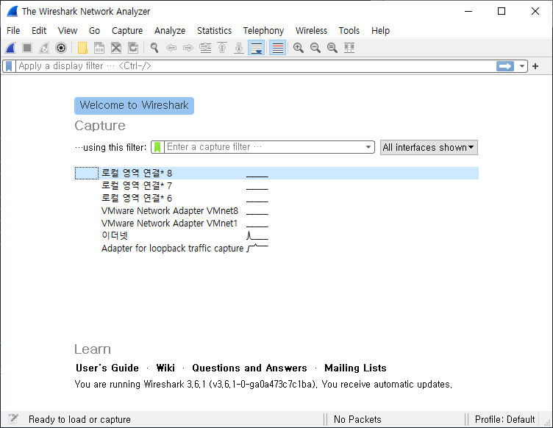Open the Go menu
553x428 pixels.
click(94, 31)
